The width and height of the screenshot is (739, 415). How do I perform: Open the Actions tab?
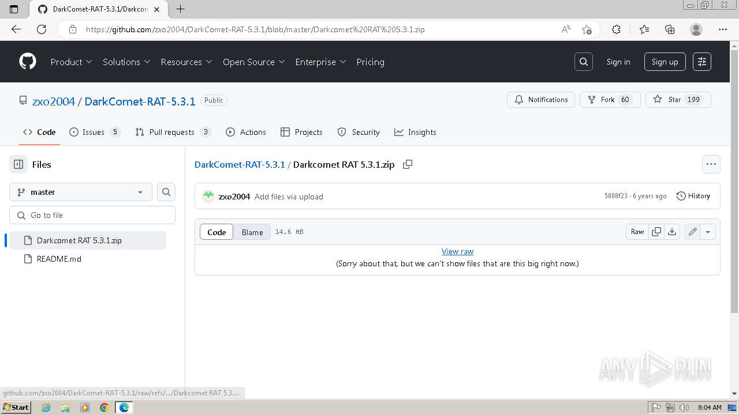pyautogui.click(x=246, y=132)
